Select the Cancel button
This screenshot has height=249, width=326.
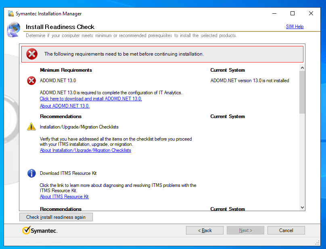(286, 230)
